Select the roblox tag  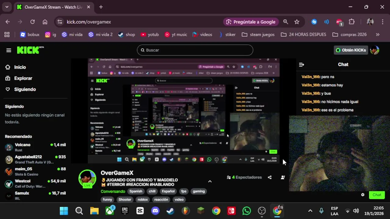point(143,200)
